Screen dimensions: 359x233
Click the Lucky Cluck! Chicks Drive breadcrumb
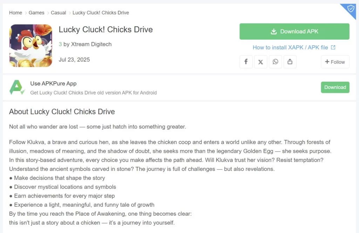(101, 13)
